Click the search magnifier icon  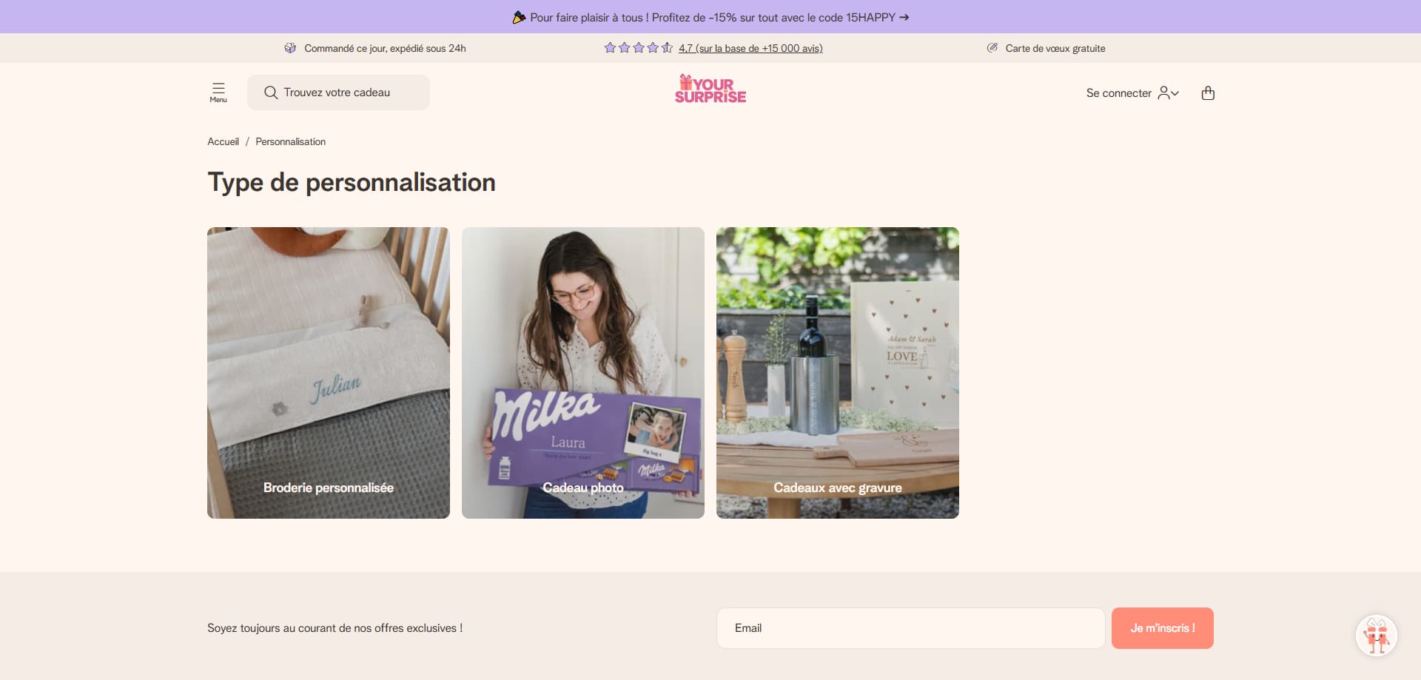[x=271, y=92]
